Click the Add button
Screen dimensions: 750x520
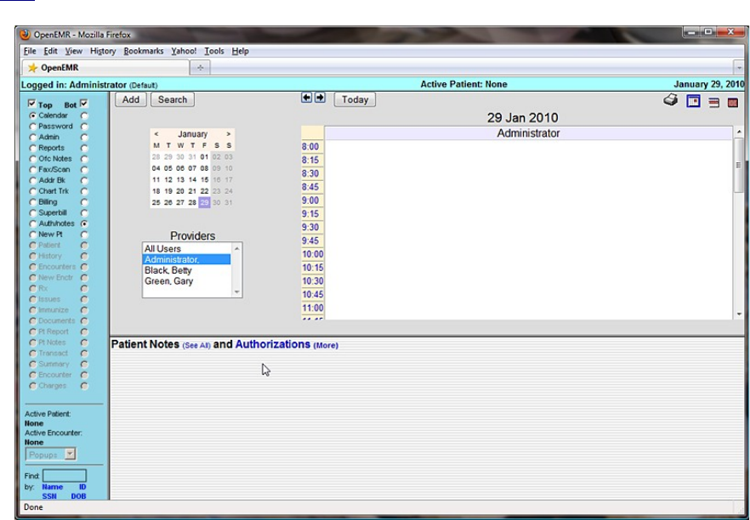pyautogui.click(x=131, y=99)
